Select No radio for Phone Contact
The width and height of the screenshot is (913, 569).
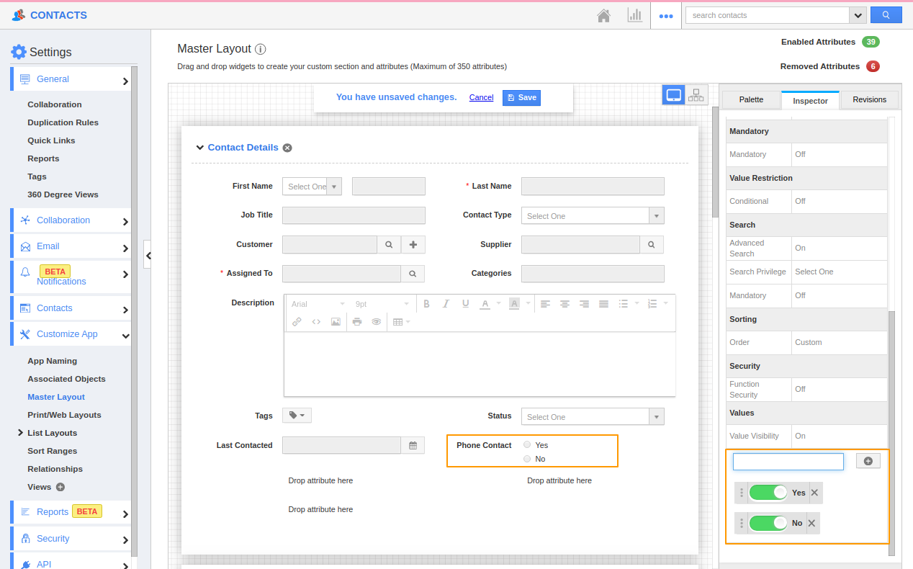click(527, 459)
